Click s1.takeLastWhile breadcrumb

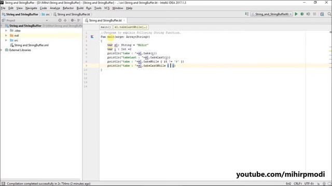[131, 27]
